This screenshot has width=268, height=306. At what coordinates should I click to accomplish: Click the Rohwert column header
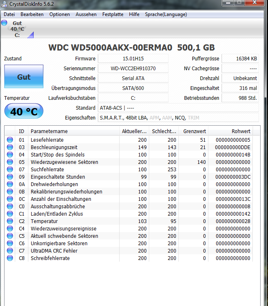[x=231, y=131]
